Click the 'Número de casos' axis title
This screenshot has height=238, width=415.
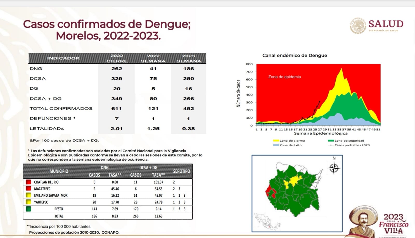coord(238,93)
